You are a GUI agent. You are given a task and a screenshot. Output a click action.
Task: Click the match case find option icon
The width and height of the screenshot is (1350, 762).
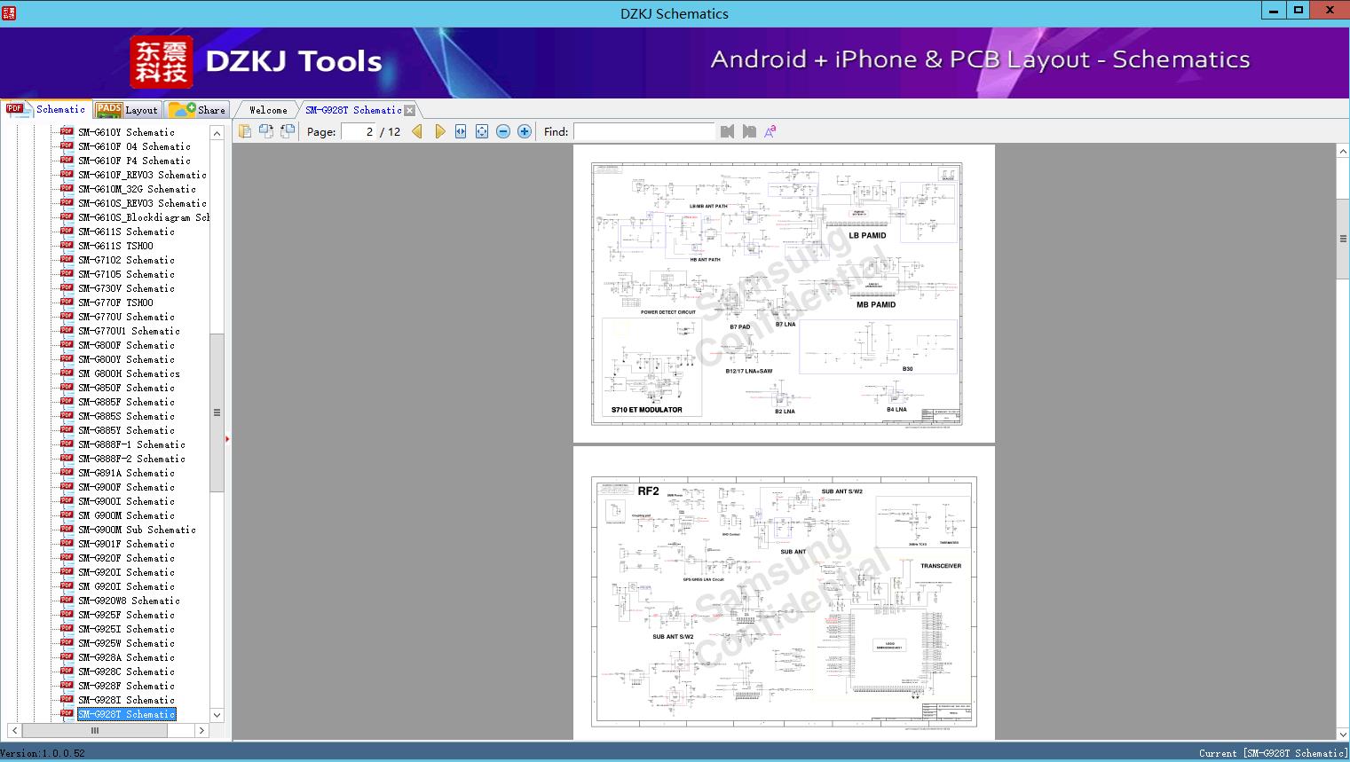(770, 131)
